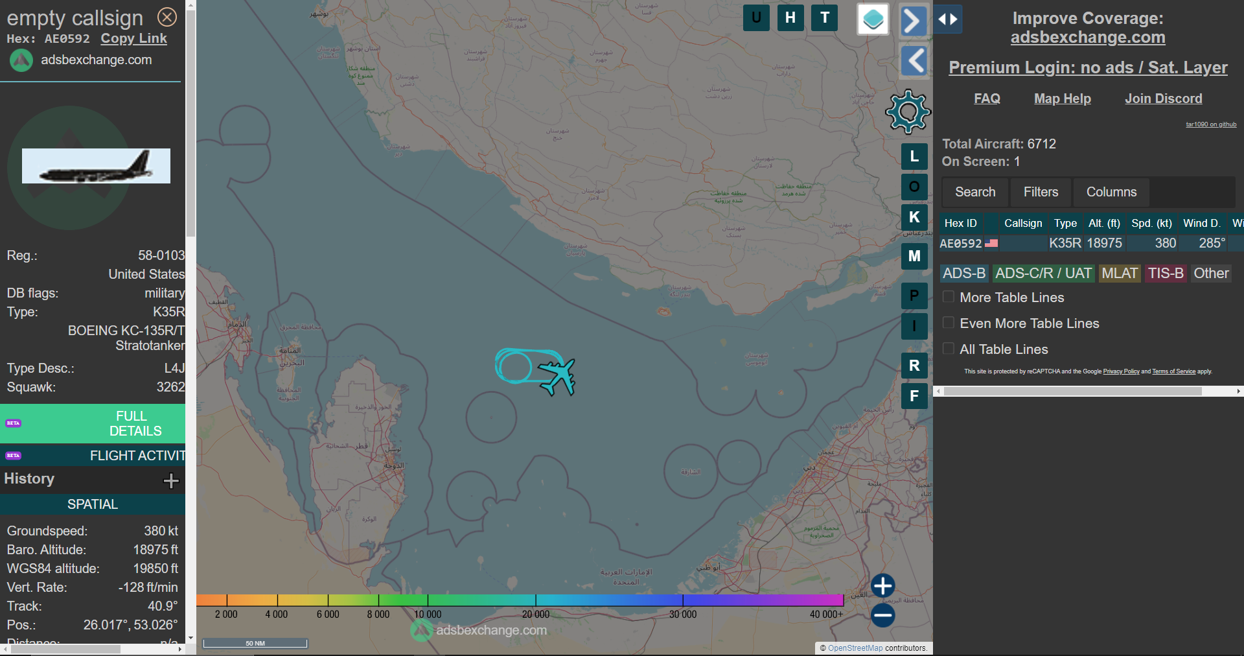Open map settings gear icon
Image resolution: width=1244 pixels, height=656 pixels.
coord(908,111)
